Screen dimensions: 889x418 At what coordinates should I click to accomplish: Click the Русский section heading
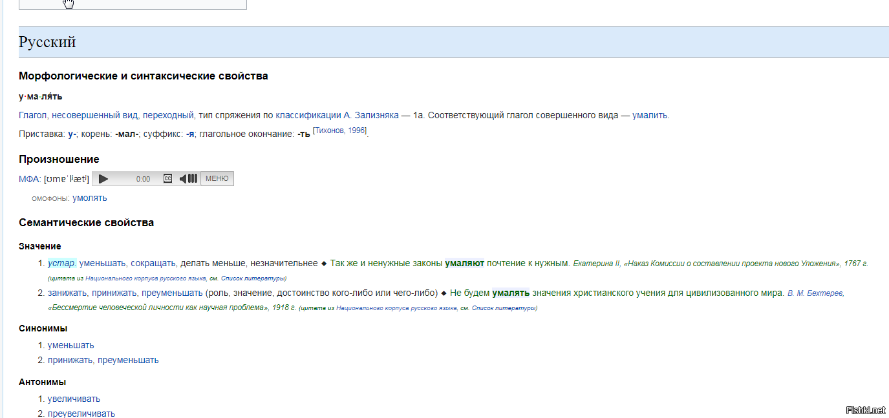(47, 42)
